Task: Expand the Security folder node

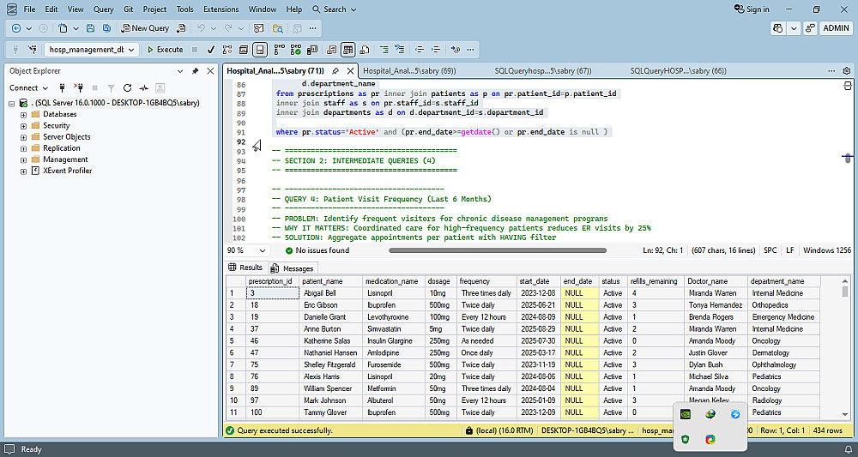Action: pos(24,125)
